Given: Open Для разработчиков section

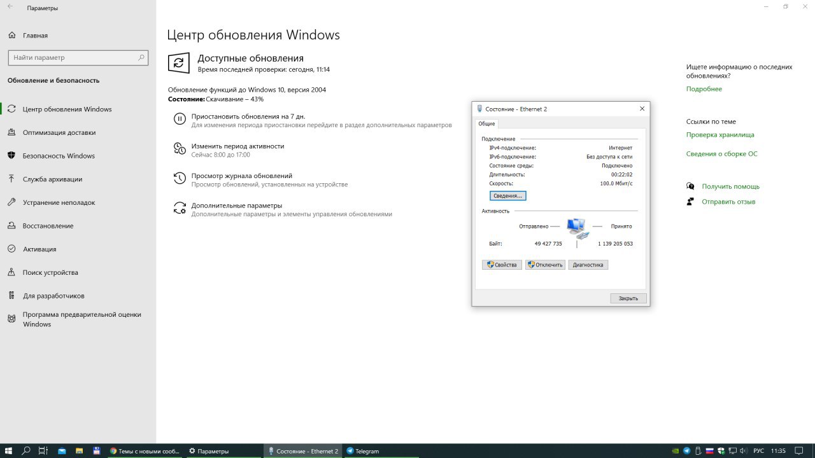Looking at the screenshot, I should [53, 296].
